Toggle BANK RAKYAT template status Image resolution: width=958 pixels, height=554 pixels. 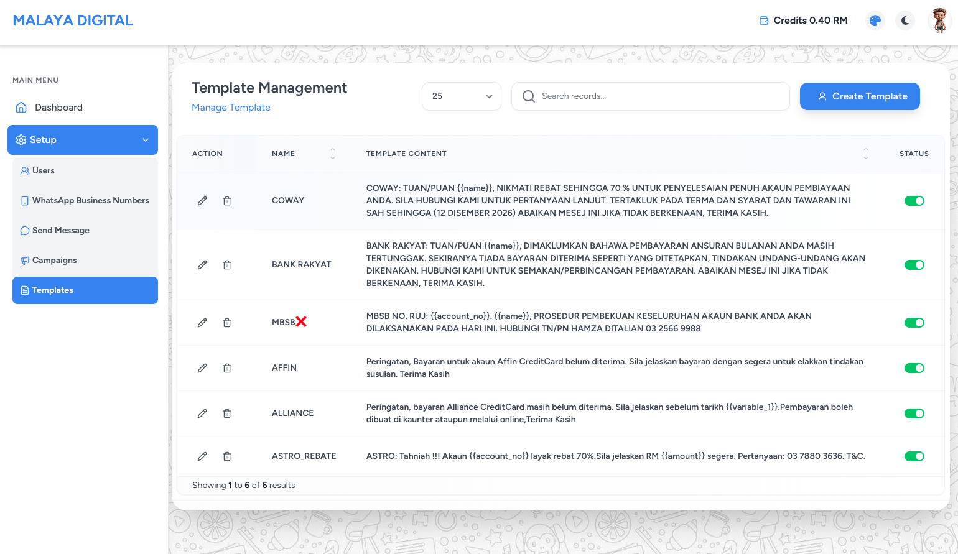click(914, 265)
